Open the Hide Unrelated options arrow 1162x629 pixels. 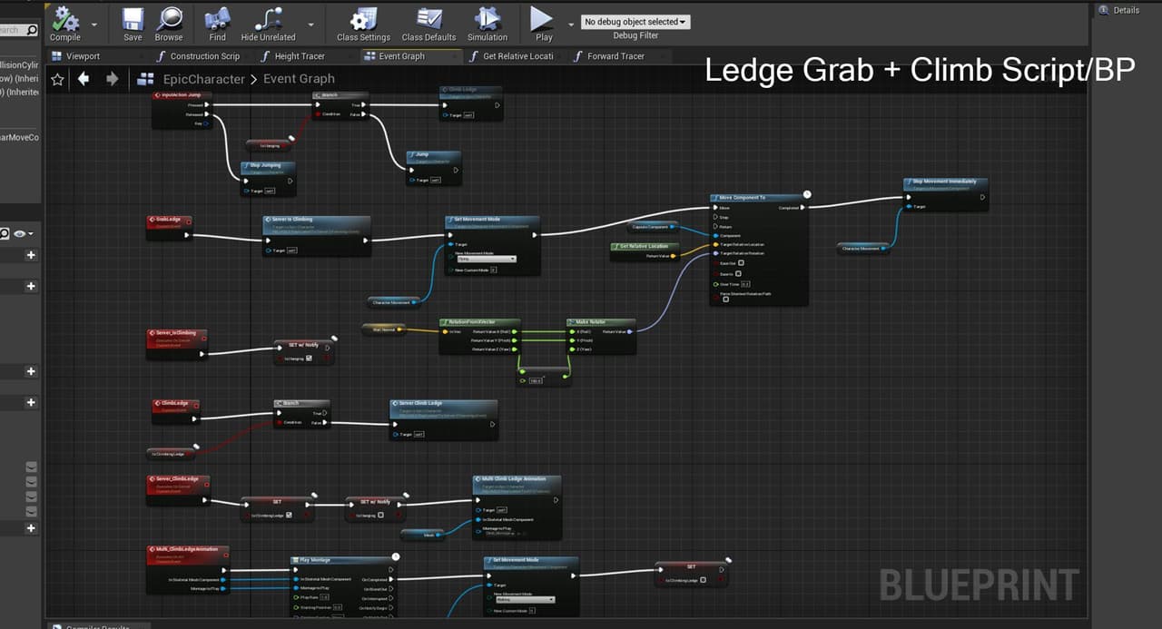311,25
